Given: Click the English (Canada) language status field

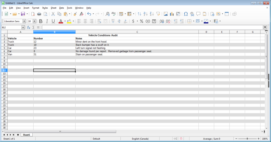Looking at the screenshot, I should point(140,139).
